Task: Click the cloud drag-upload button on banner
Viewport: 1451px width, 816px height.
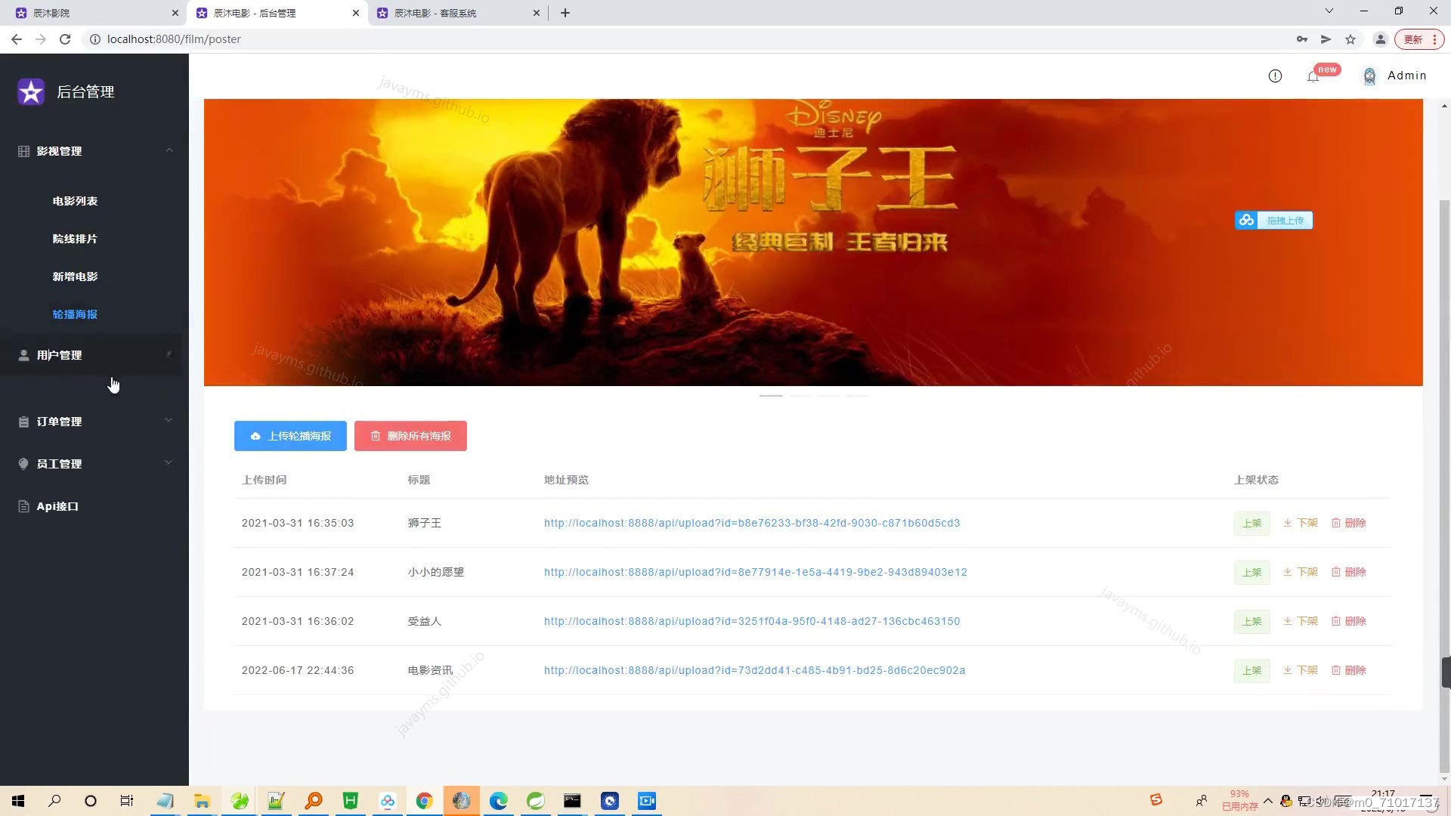Action: 1273,220
